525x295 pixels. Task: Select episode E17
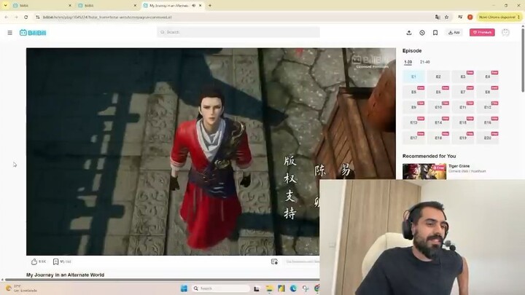tap(413, 138)
